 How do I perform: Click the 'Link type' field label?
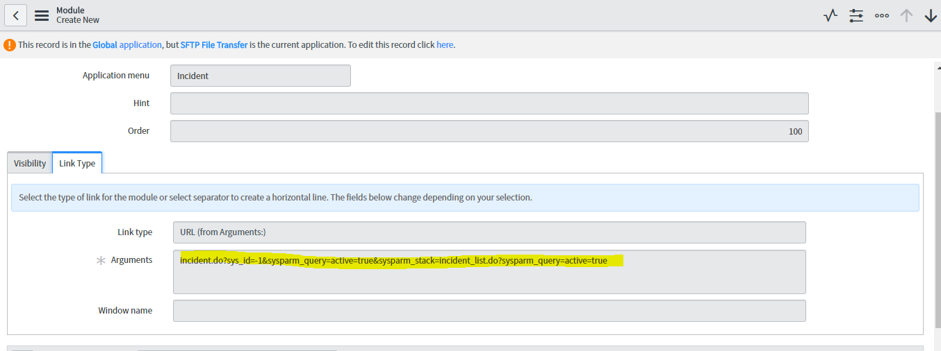tap(135, 232)
